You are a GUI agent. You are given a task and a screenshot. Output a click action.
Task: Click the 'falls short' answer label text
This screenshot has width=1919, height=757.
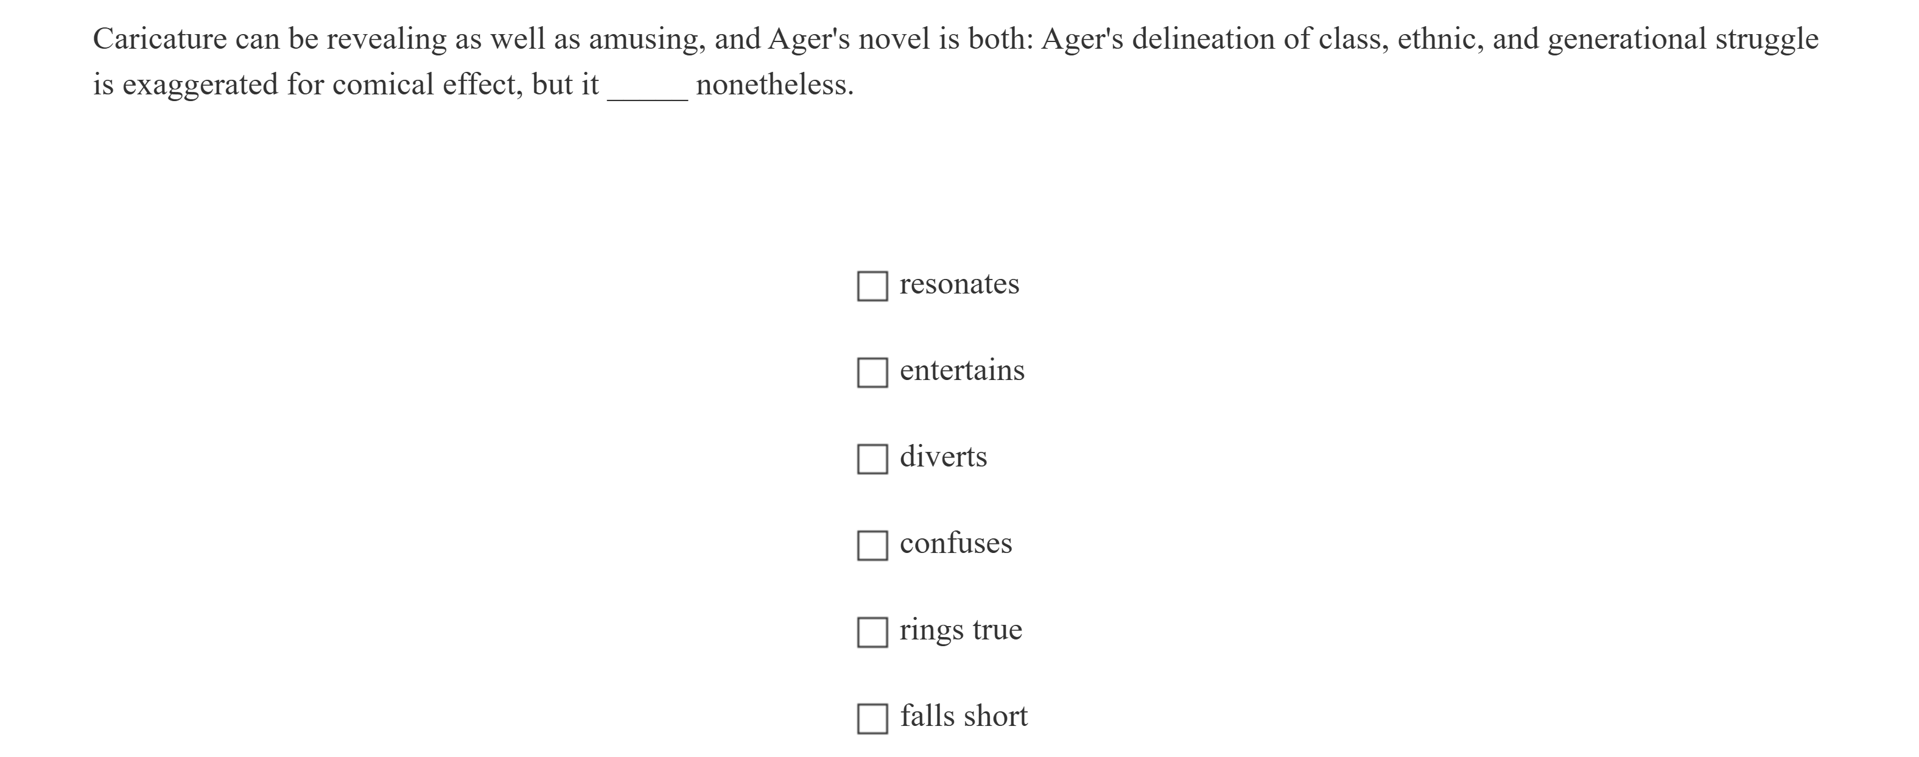click(x=963, y=716)
